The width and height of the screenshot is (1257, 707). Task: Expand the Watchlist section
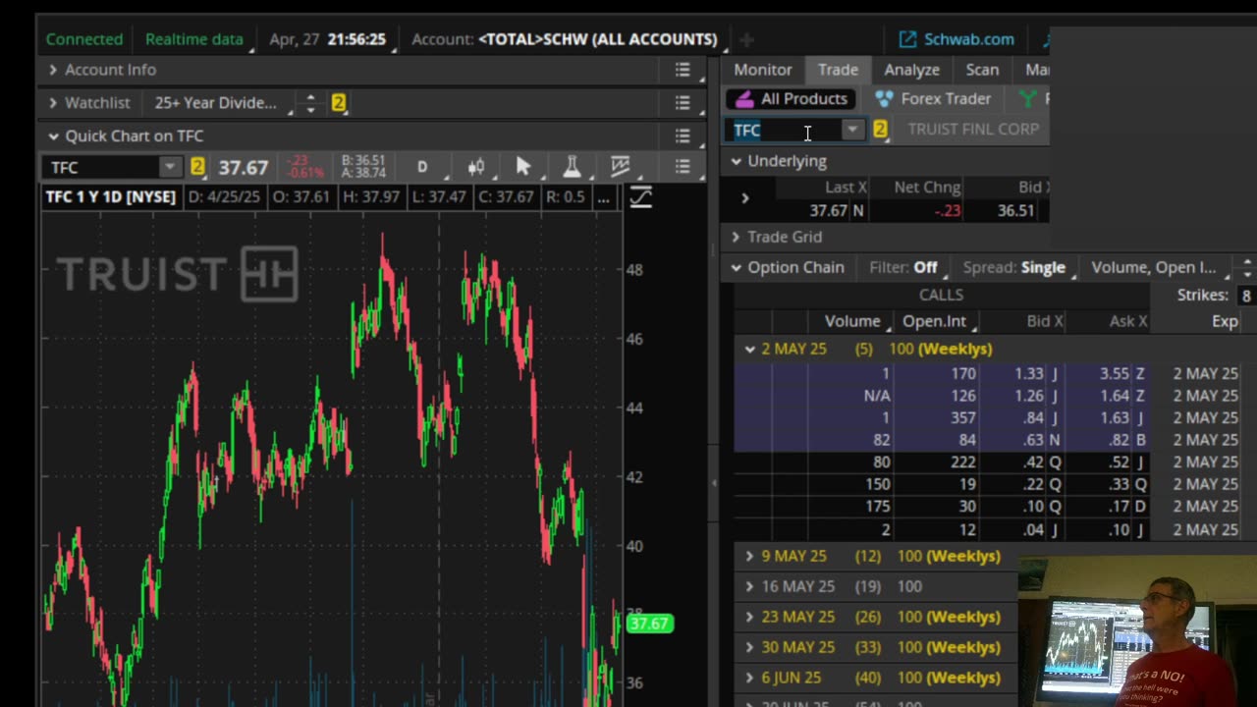pyautogui.click(x=53, y=103)
